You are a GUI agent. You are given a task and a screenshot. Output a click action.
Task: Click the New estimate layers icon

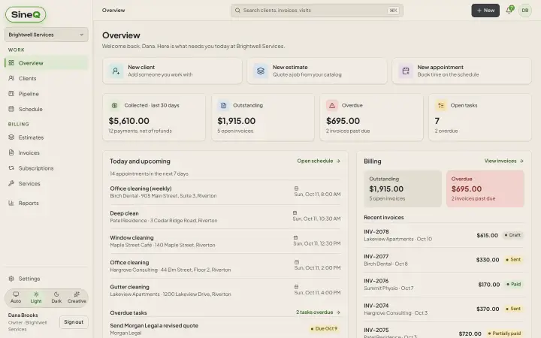261,71
